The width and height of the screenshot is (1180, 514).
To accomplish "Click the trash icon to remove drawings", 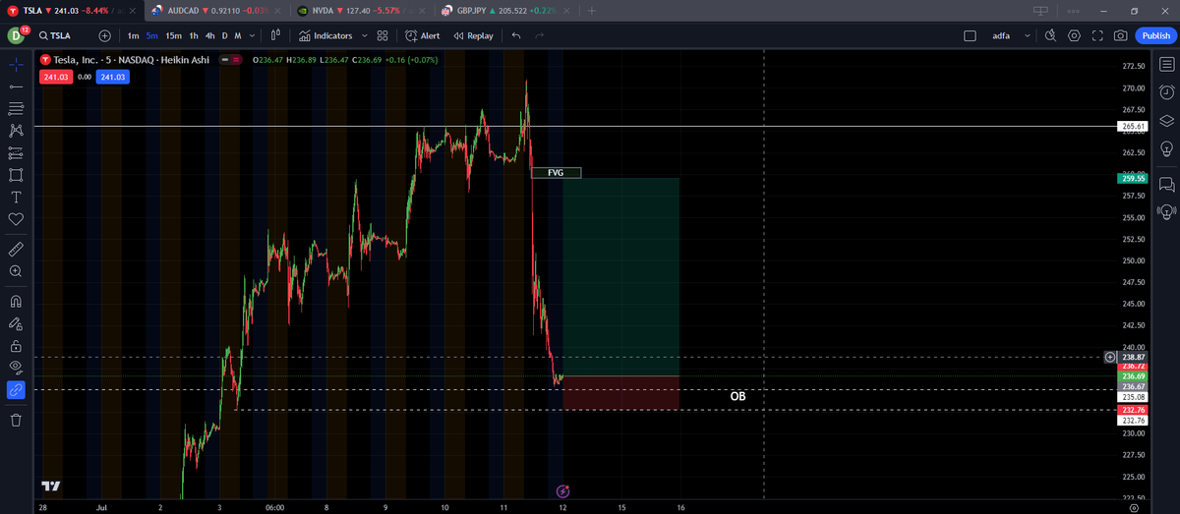I will coord(16,420).
